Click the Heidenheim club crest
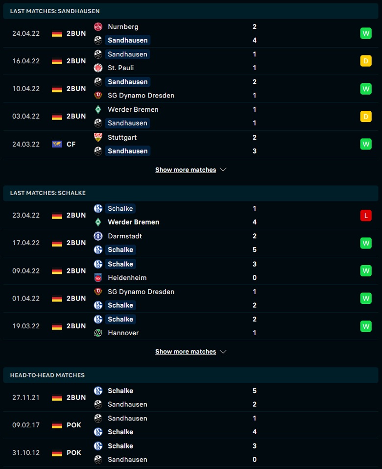 tap(98, 277)
